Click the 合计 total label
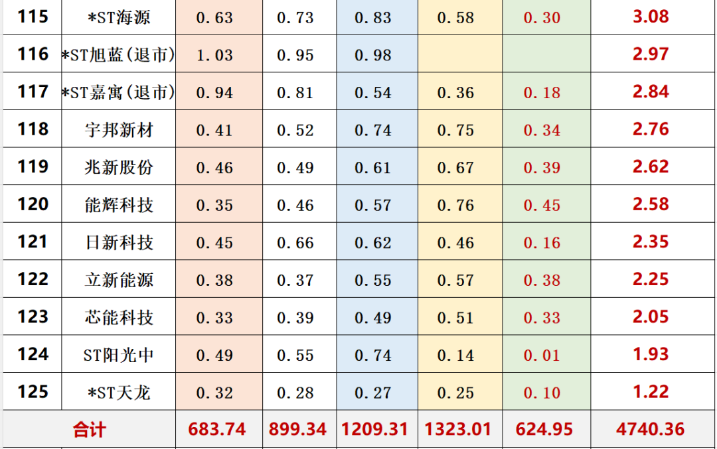Screen dimensions: 717x449 pyautogui.click(x=89, y=430)
